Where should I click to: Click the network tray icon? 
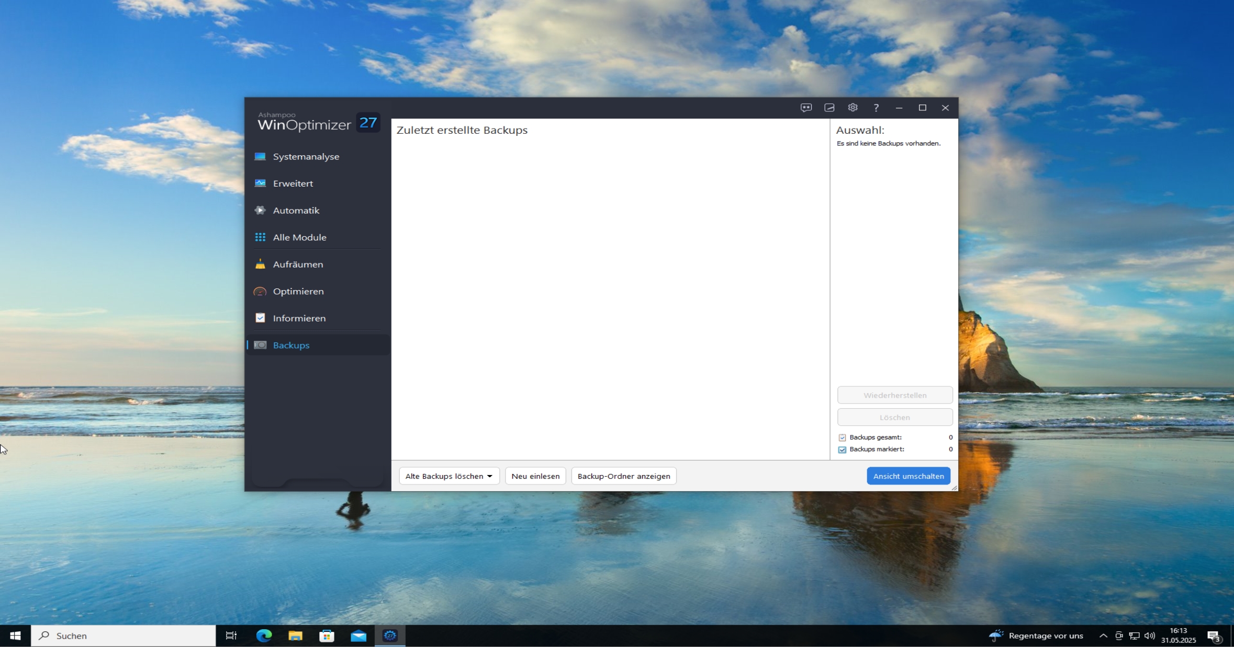coord(1134,636)
